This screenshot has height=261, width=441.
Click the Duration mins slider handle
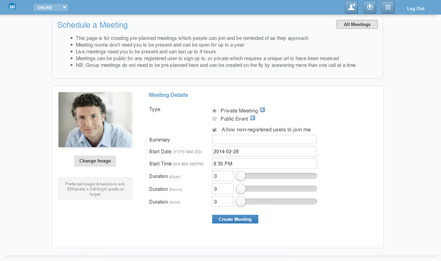tap(241, 202)
